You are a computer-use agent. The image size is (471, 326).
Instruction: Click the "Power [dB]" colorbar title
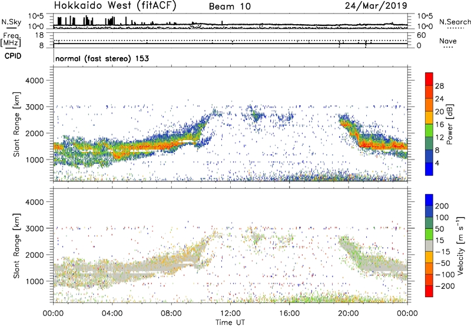[x=450, y=124]
